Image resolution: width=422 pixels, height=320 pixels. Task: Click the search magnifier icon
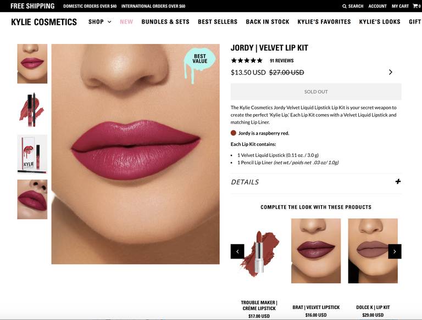344,6
